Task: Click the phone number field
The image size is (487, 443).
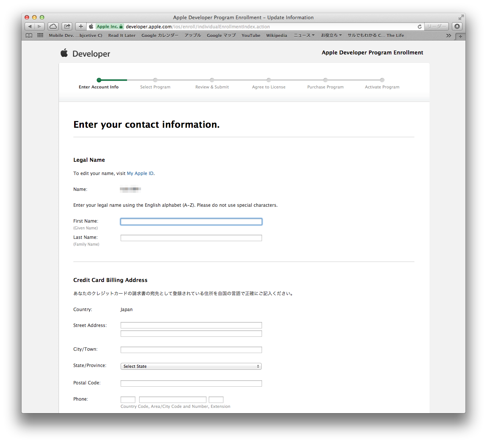Action: pyautogui.click(x=173, y=400)
